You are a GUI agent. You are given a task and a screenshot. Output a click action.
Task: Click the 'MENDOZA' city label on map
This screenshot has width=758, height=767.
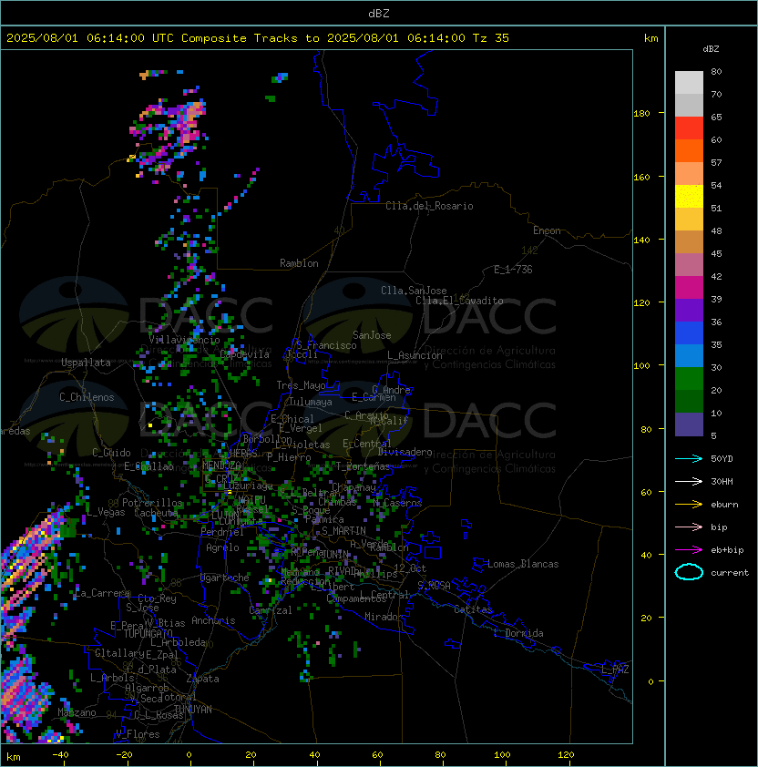tap(221, 465)
